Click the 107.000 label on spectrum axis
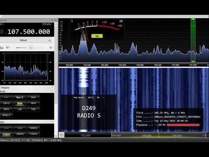Screen dimensions: 209x157 pos(175,65)
